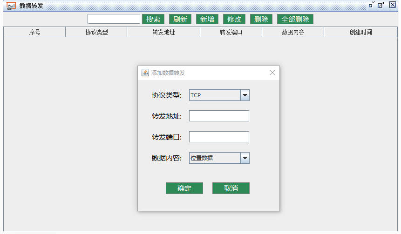The width and height of the screenshot is (401, 234).
Task: Select the 协议类型 column header
Action: (x=96, y=33)
